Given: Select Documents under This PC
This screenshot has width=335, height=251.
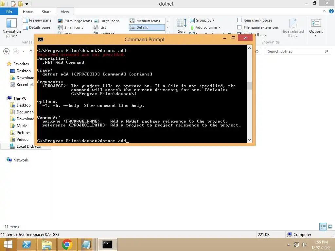Looking at the screenshot, I should pos(22,112).
